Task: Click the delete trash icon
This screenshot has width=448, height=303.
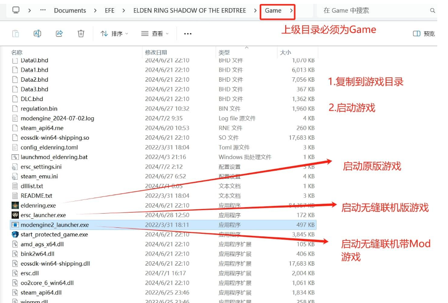Action: [x=81, y=34]
